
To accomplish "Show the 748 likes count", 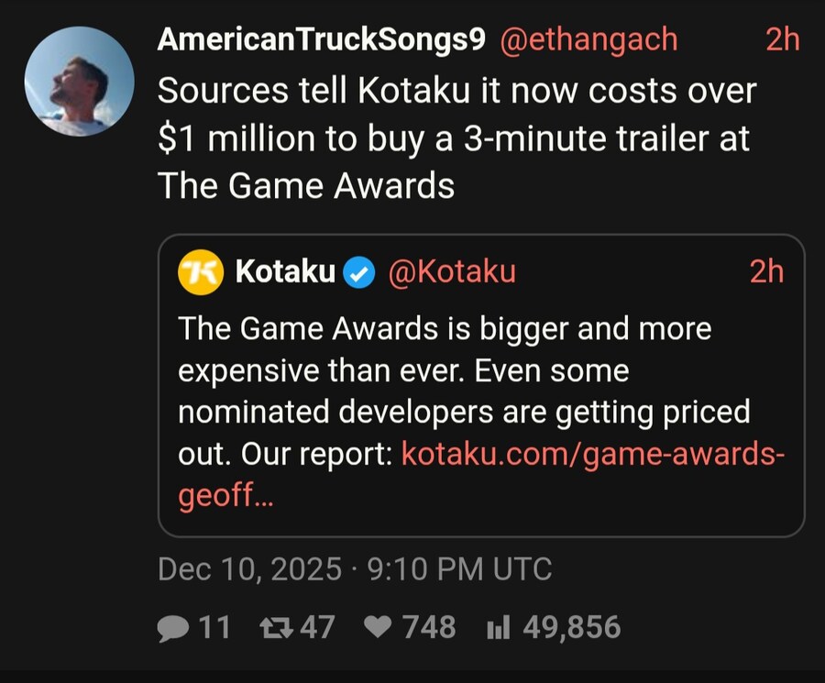I will coord(429,627).
